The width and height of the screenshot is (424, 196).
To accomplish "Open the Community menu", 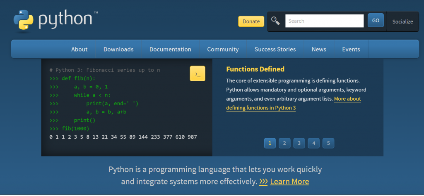I will coord(223,50).
